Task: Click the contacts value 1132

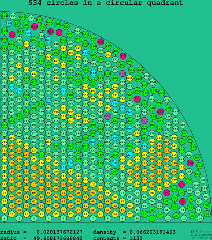Action: (136, 238)
